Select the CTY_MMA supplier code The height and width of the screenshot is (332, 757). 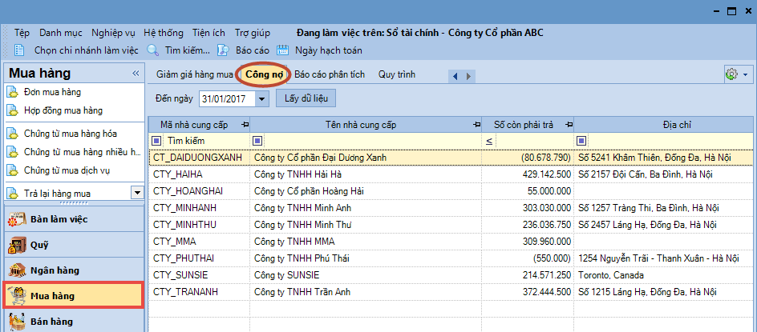click(174, 242)
